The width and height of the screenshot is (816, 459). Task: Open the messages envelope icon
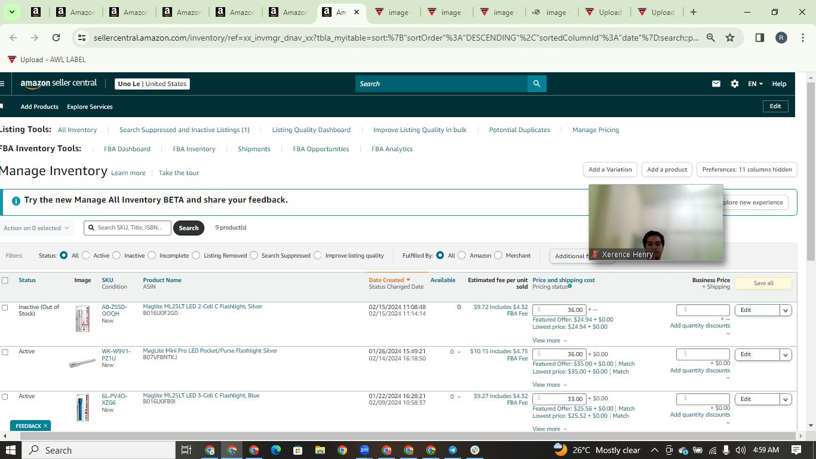coord(716,84)
